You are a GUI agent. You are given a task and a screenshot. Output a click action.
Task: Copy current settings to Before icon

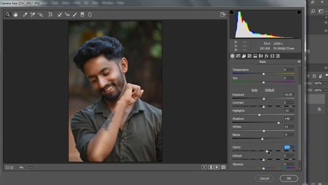click(x=217, y=167)
